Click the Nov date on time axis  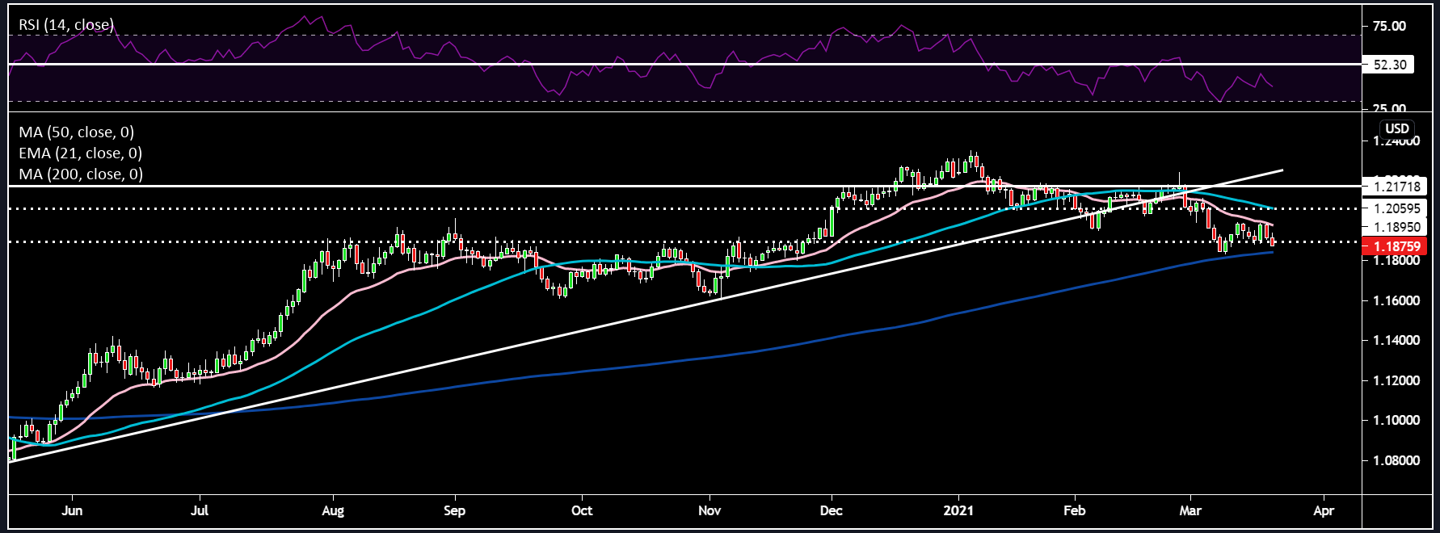tap(709, 510)
